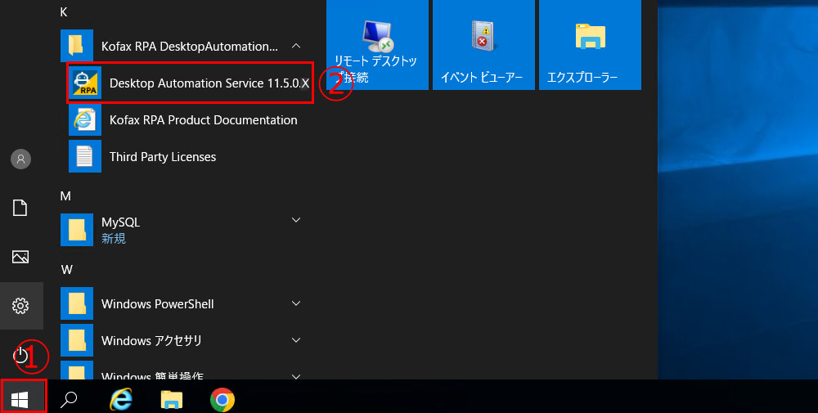Expand the Windows PowerShell chevron
This screenshot has width=818, height=413.
[x=296, y=303]
